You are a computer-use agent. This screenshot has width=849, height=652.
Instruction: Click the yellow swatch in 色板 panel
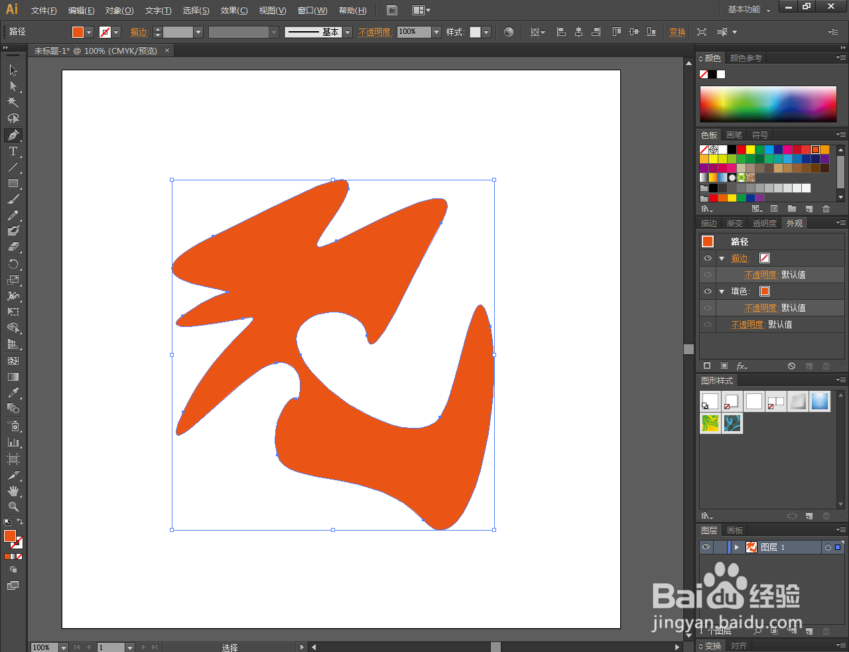750,150
